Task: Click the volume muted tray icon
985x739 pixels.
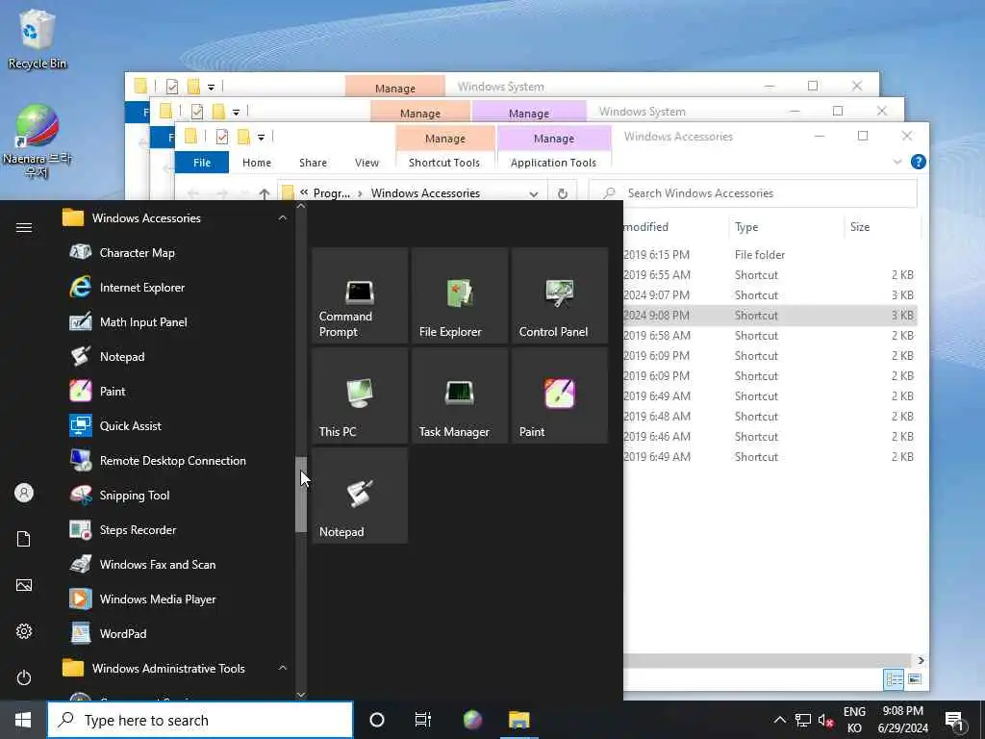Action: [825, 720]
